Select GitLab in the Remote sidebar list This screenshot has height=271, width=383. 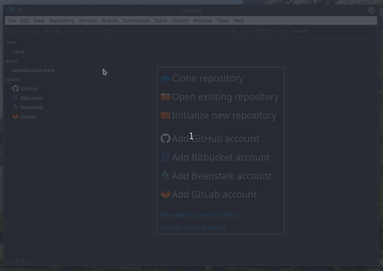[28, 117]
